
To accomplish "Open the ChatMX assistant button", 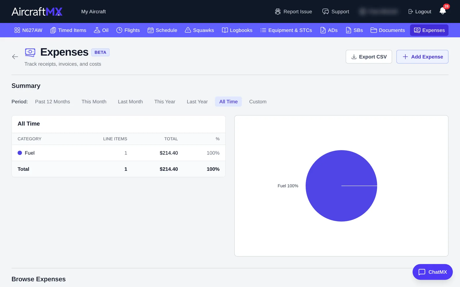I will (x=432, y=272).
